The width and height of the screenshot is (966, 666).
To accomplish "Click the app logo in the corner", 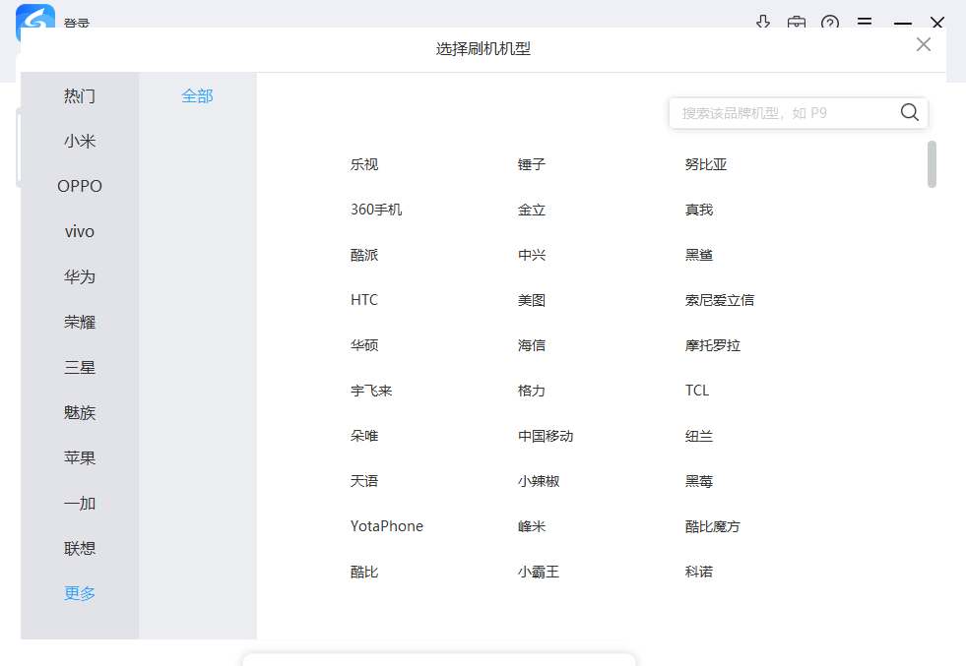I will click(x=34, y=22).
